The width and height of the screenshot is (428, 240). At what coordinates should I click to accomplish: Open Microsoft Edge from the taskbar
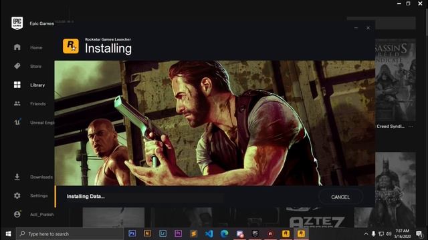(225, 233)
